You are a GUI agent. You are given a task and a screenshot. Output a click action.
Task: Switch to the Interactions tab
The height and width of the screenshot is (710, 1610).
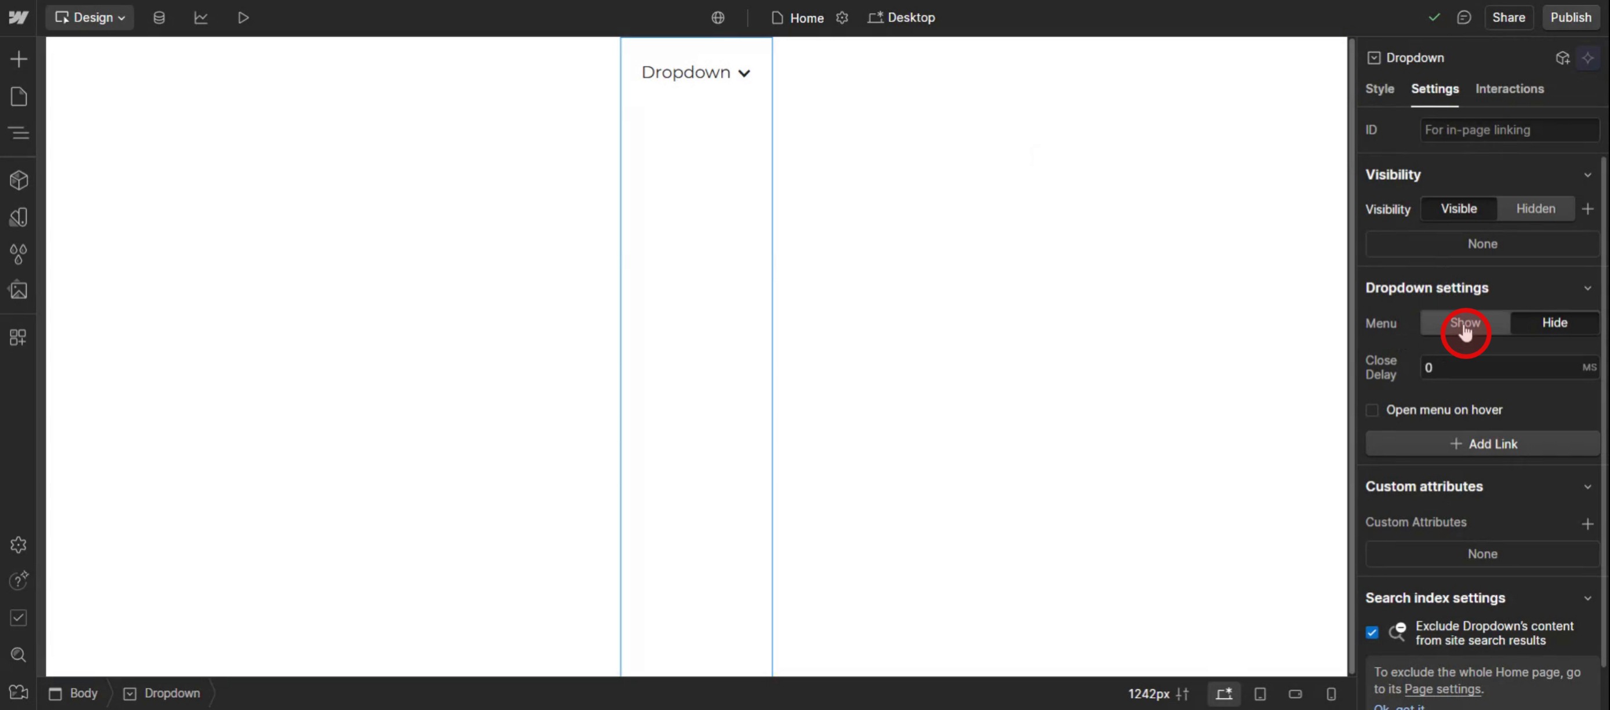[1509, 89]
